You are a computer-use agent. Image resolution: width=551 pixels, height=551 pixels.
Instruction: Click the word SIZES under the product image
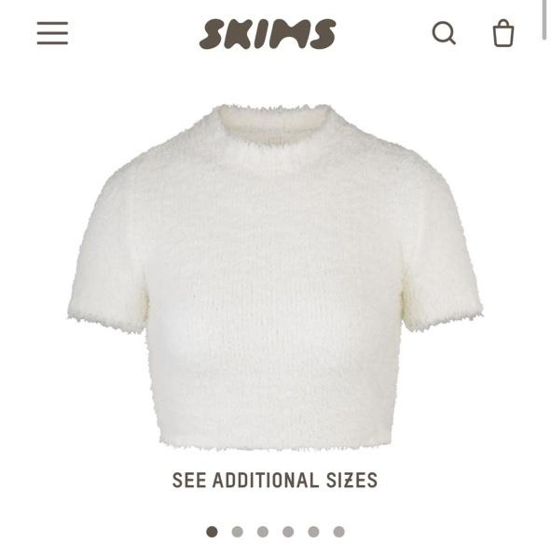coord(352,480)
